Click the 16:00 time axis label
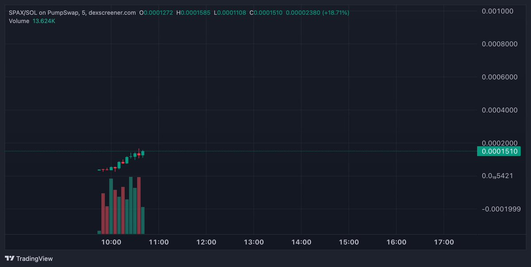This screenshot has width=531, height=267. (x=396, y=242)
